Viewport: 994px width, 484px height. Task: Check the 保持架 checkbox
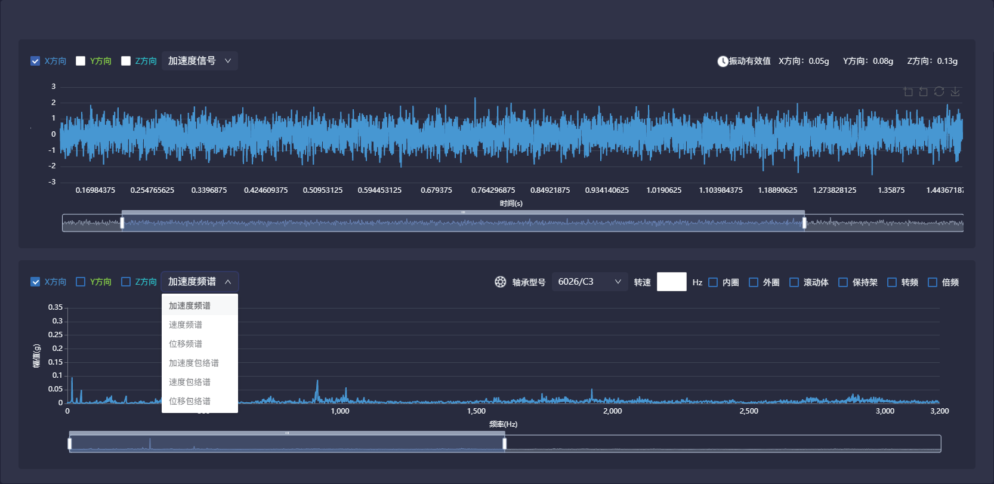coord(843,282)
